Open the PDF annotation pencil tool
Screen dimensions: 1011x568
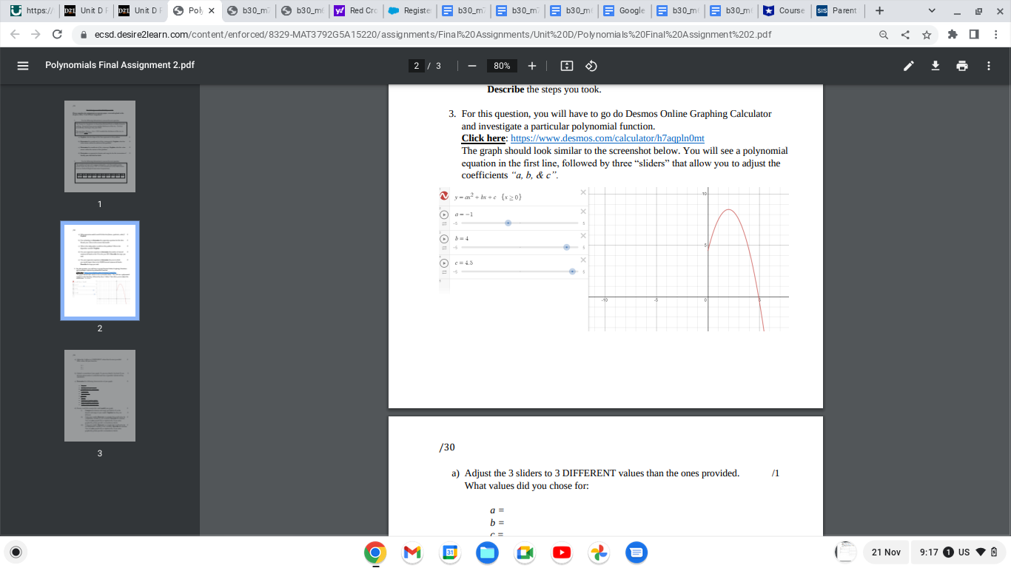[x=909, y=65]
